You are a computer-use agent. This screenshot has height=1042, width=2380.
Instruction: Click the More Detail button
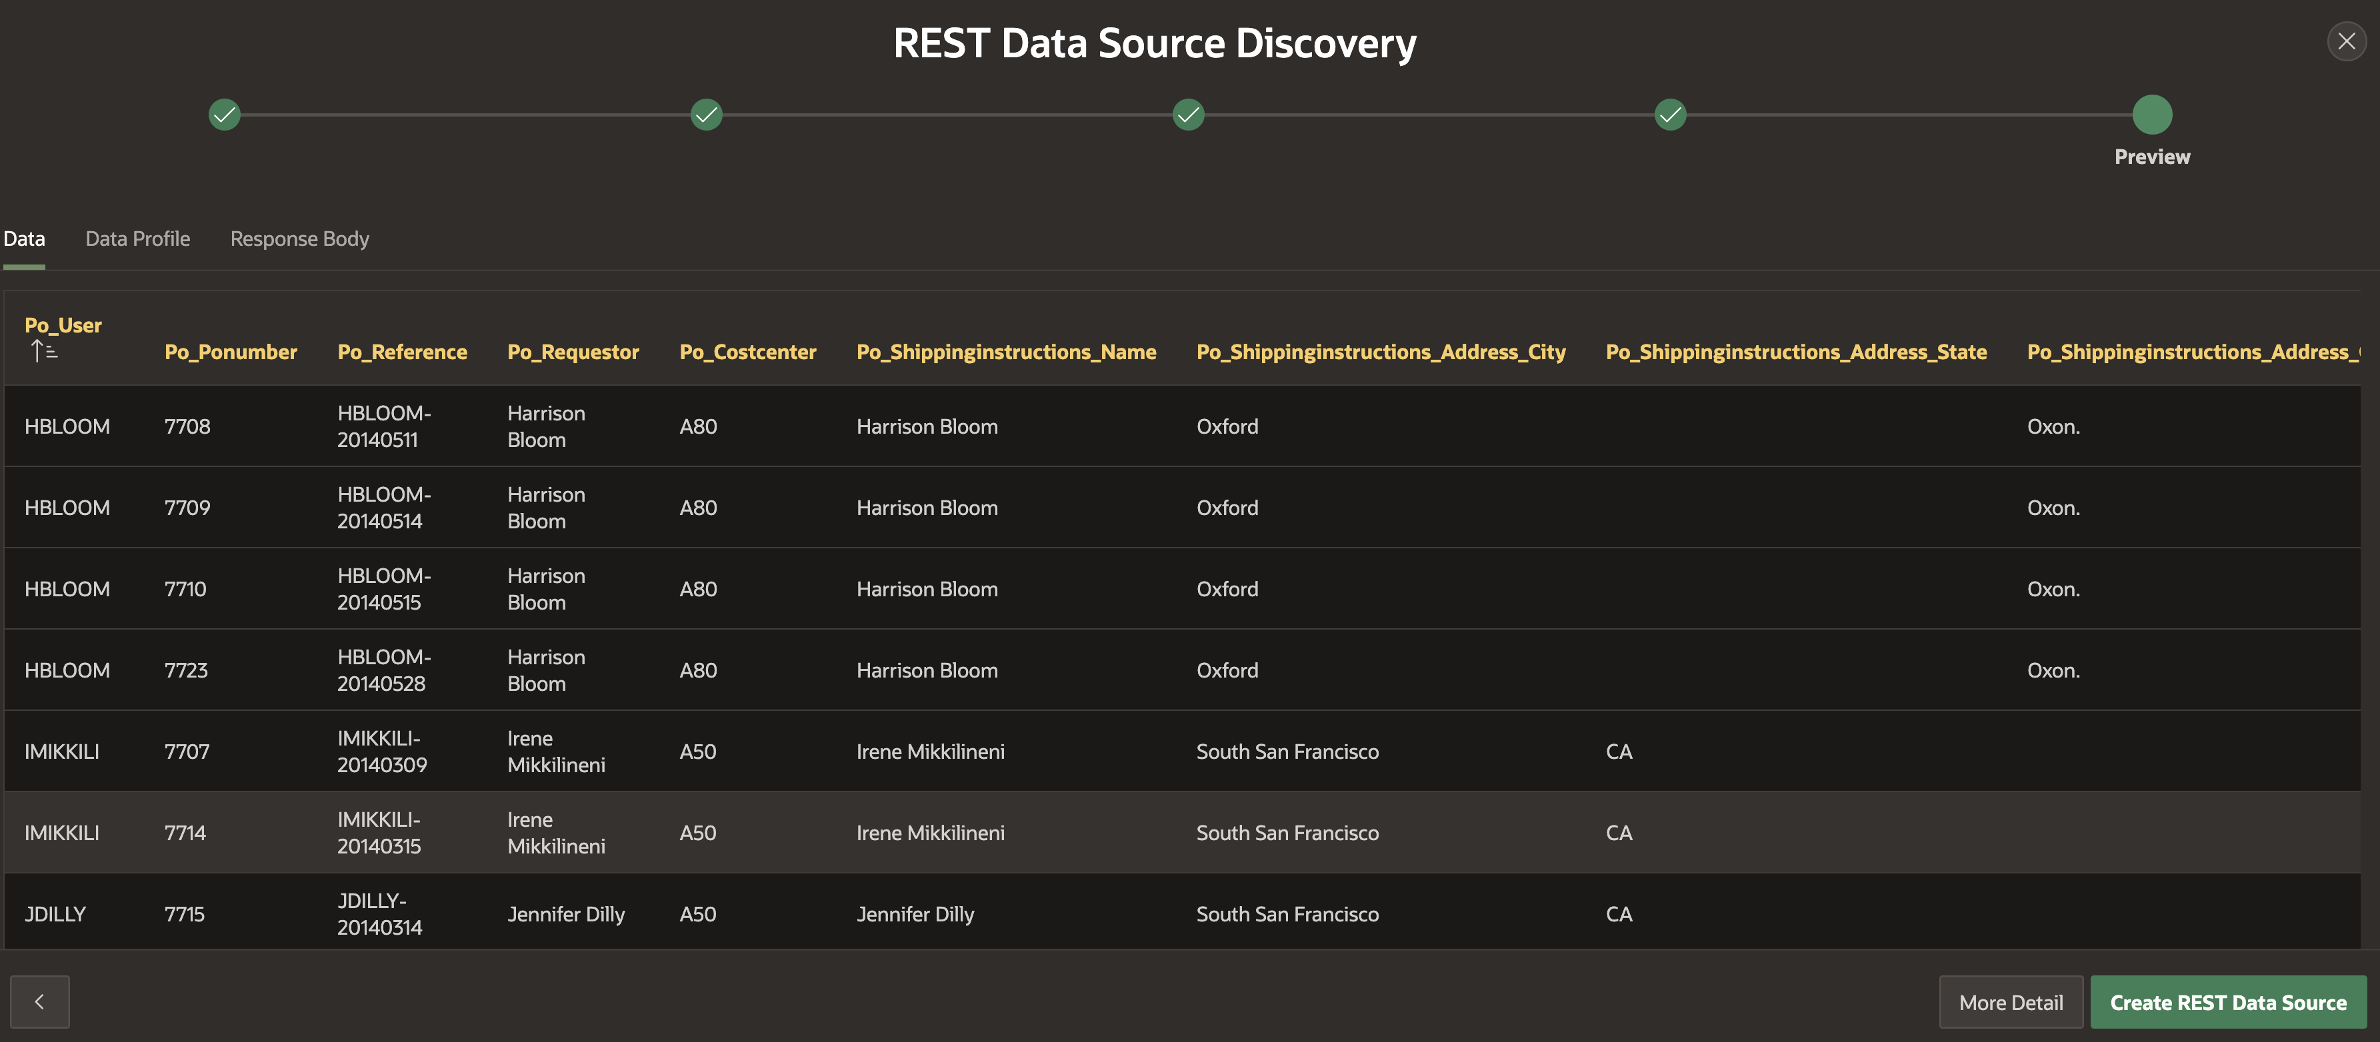(2011, 1002)
